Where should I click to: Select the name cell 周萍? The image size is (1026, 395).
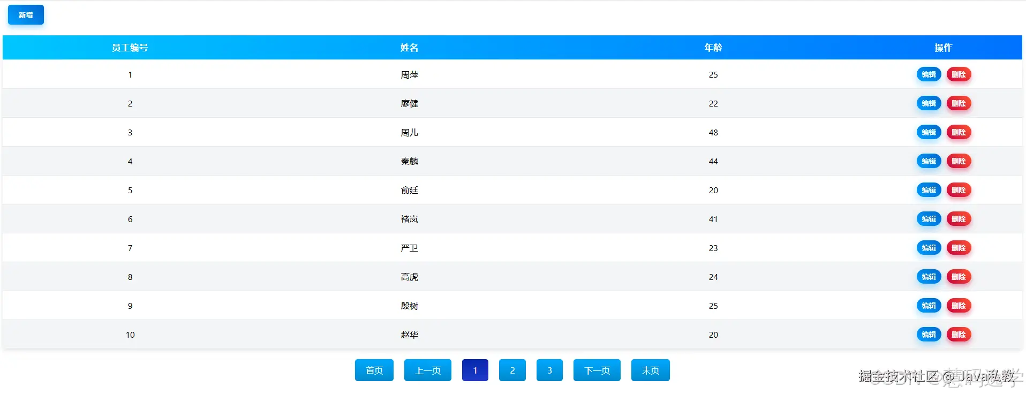pyautogui.click(x=409, y=74)
